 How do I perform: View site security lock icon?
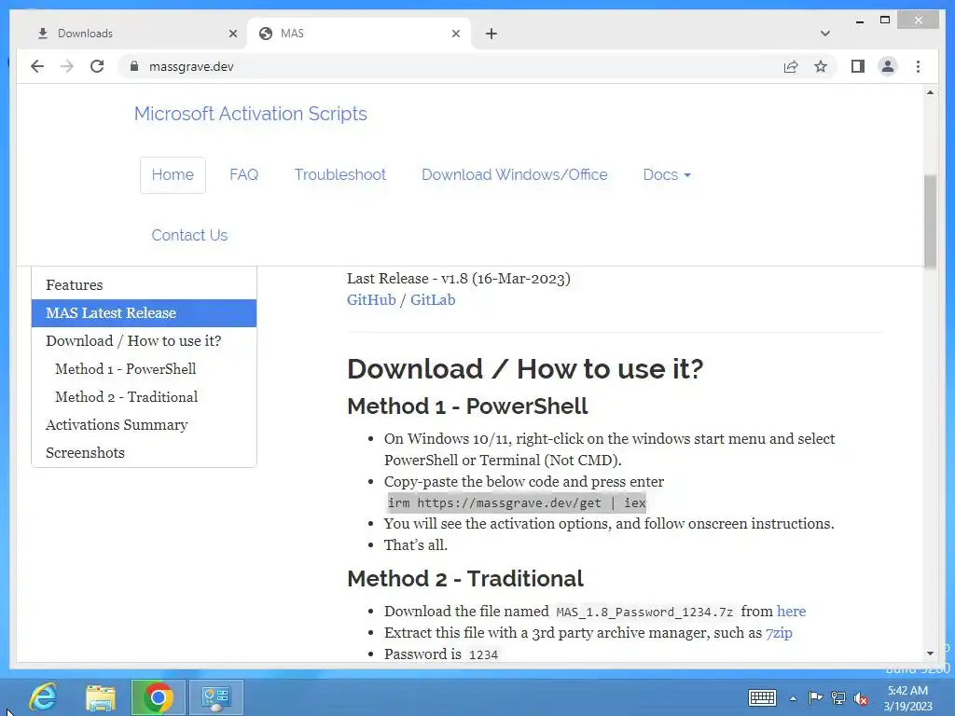[x=134, y=66]
